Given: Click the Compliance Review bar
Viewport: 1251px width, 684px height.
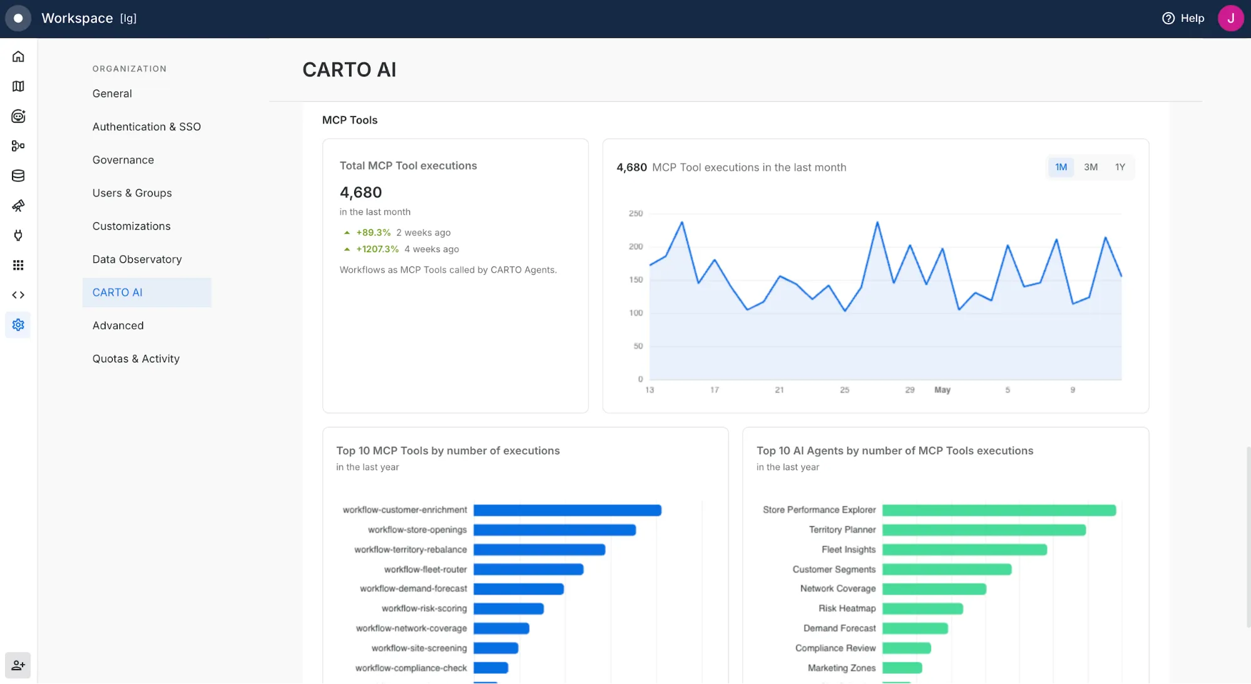Looking at the screenshot, I should [907, 648].
